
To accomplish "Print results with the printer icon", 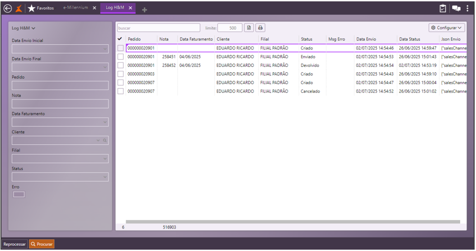I will pos(260,28).
